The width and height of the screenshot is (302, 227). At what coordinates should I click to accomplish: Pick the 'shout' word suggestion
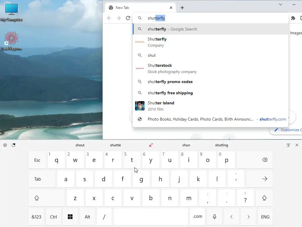click(x=80, y=145)
